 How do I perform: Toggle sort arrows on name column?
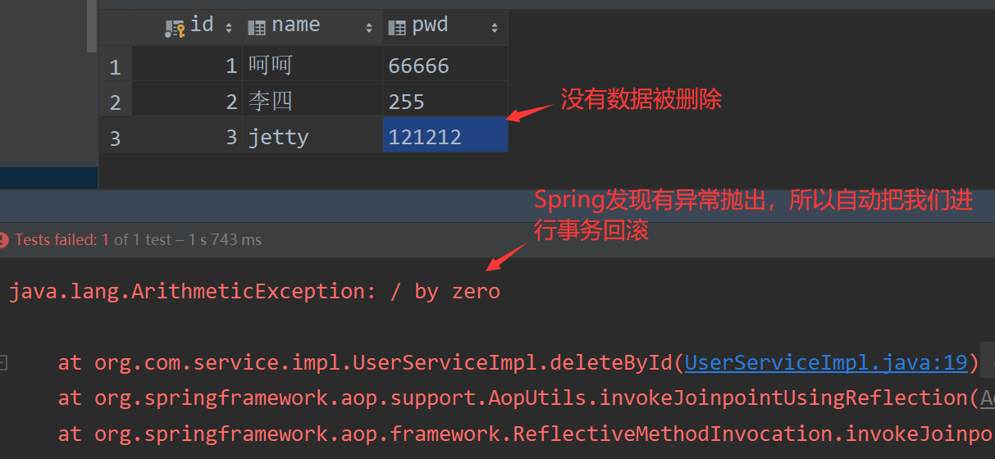point(369,29)
